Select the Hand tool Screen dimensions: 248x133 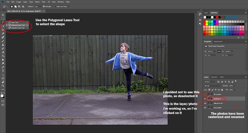click(3, 82)
